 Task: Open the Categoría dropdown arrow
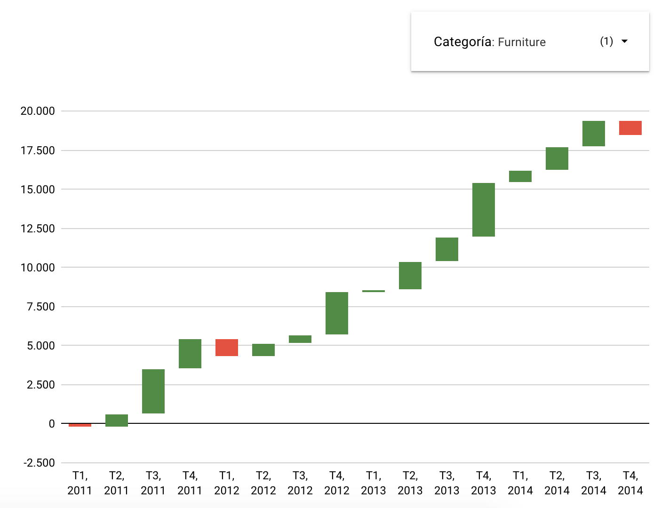click(625, 41)
